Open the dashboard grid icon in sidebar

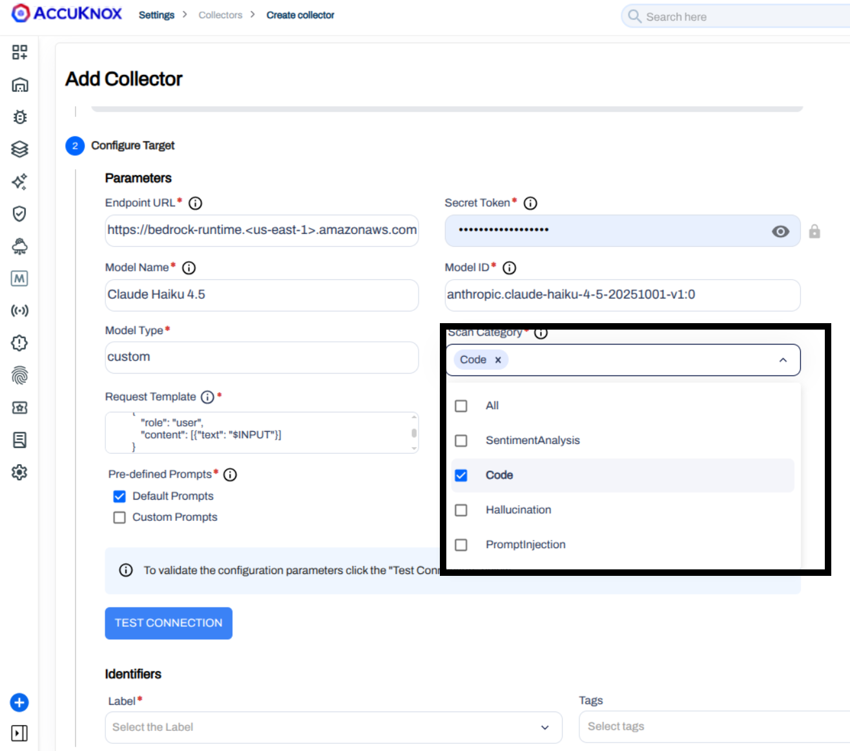pyautogui.click(x=19, y=52)
